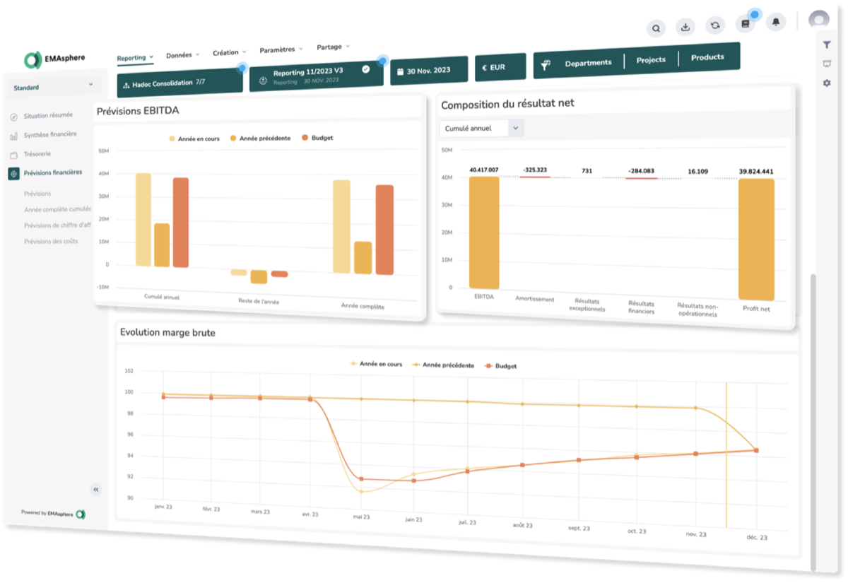
Task: Toggle Année en cours in EBITDA legend
Action: (x=194, y=139)
